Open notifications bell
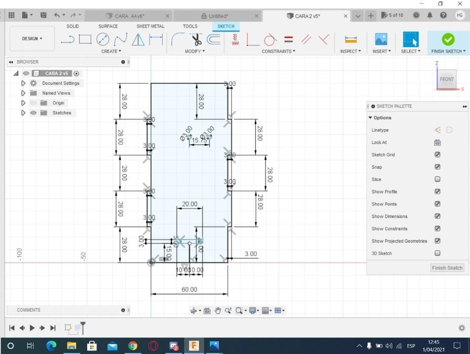The width and height of the screenshot is (470, 354). pos(430,15)
